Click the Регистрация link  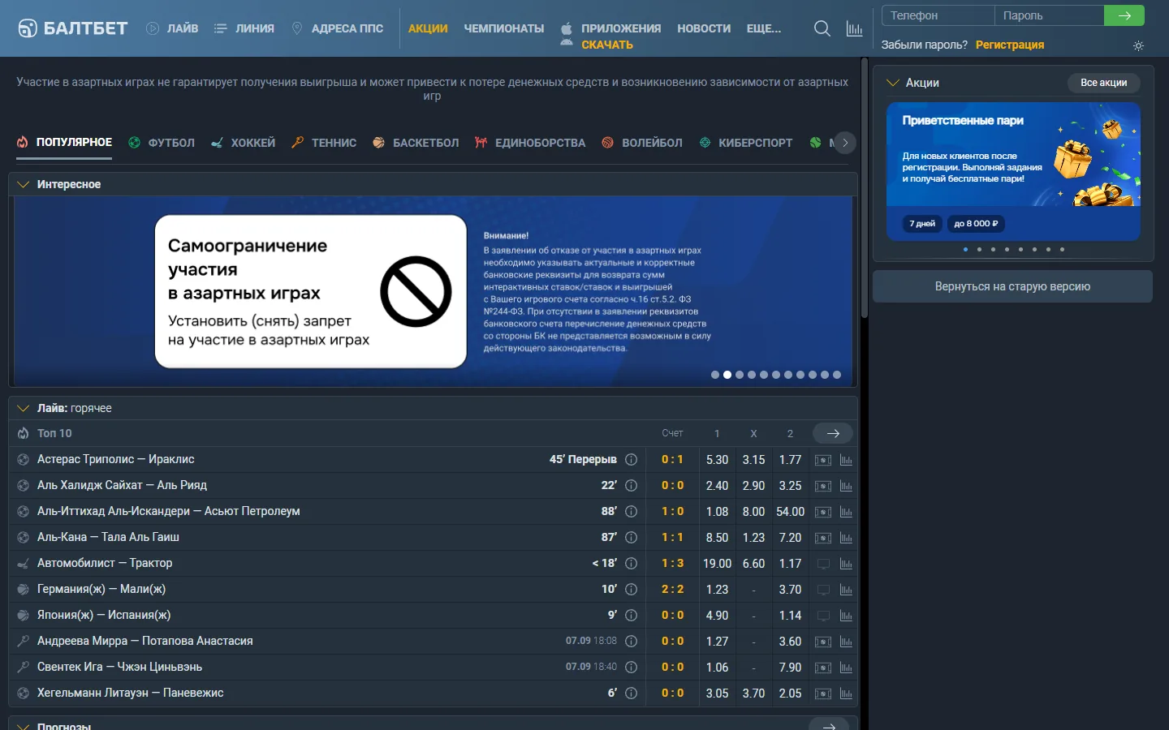pos(1010,45)
